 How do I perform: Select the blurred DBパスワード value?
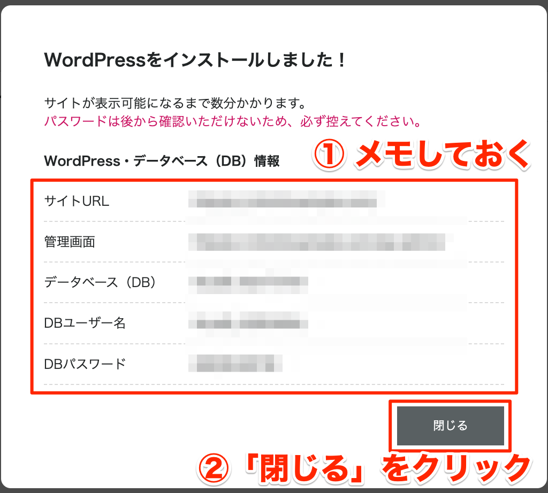[235, 363]
